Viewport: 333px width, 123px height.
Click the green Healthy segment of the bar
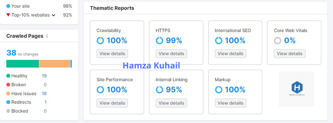[22, 64]
